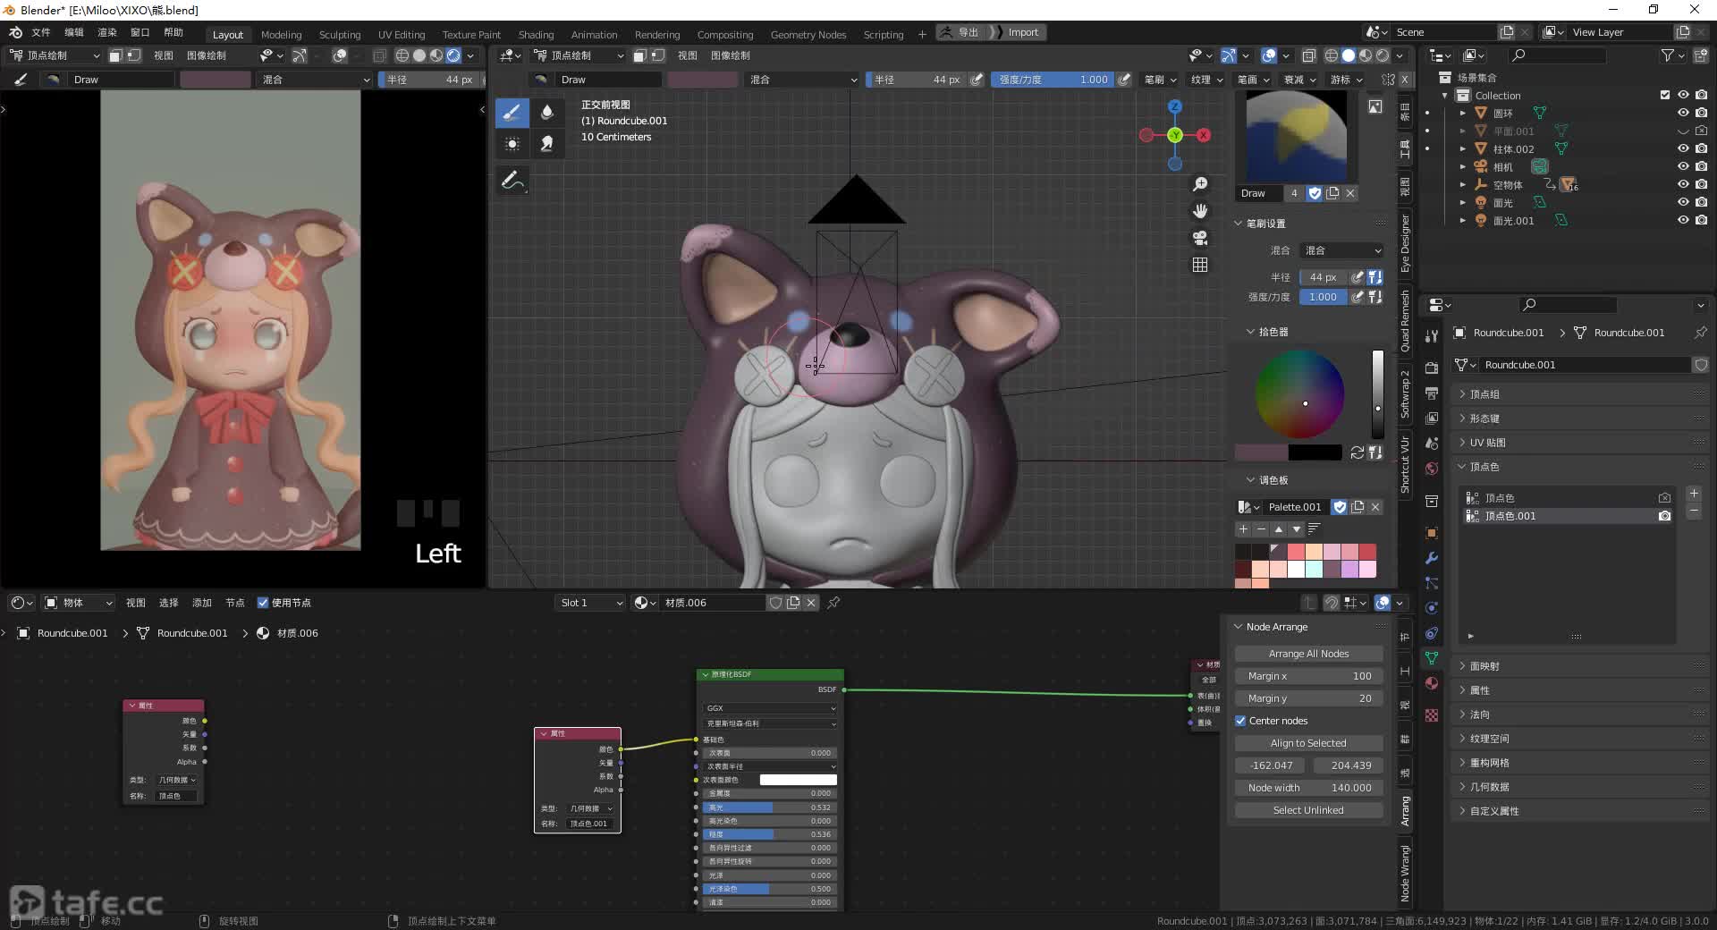Select the Draw brush tool in viewport toolbar
Screen dimensions: 1717x930
(512, 113)
